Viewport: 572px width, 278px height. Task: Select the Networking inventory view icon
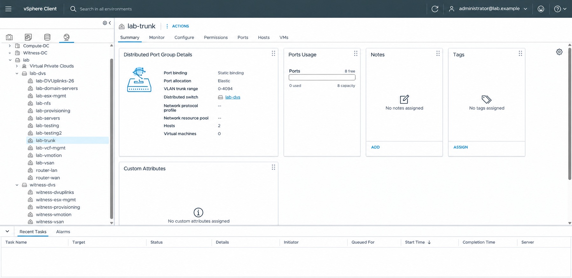click(x=66, y=37)
